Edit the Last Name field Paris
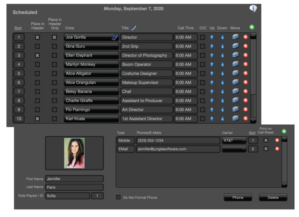The height and width of the screenshot is (217, 299). [74, 187]
